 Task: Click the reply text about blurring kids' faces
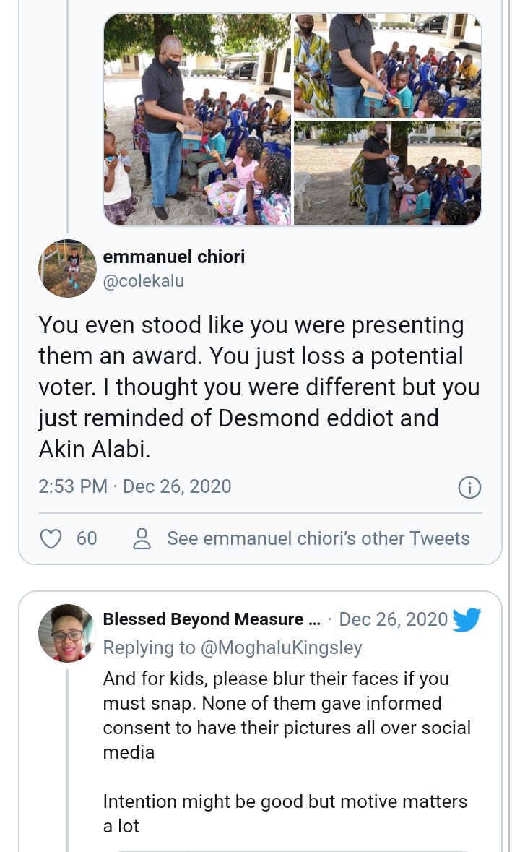pos(286,715)
